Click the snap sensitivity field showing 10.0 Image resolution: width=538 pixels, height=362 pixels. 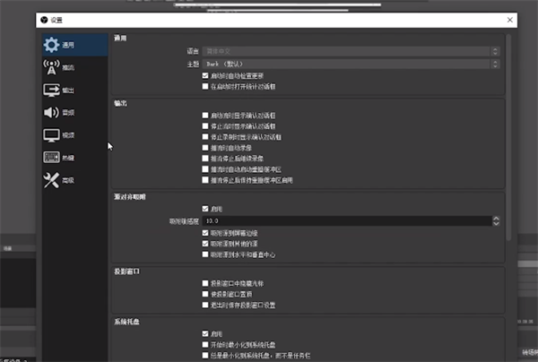point(347,220)
